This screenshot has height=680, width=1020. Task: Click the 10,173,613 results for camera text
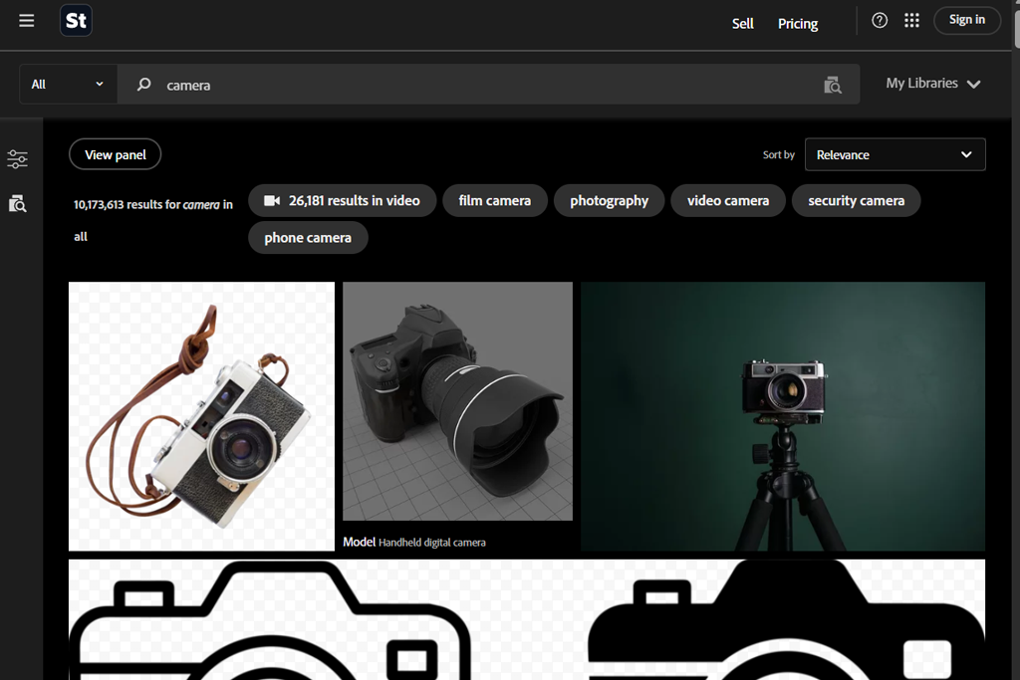tap(152, 220)
